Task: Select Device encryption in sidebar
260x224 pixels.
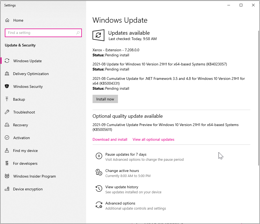Action: 28,189
